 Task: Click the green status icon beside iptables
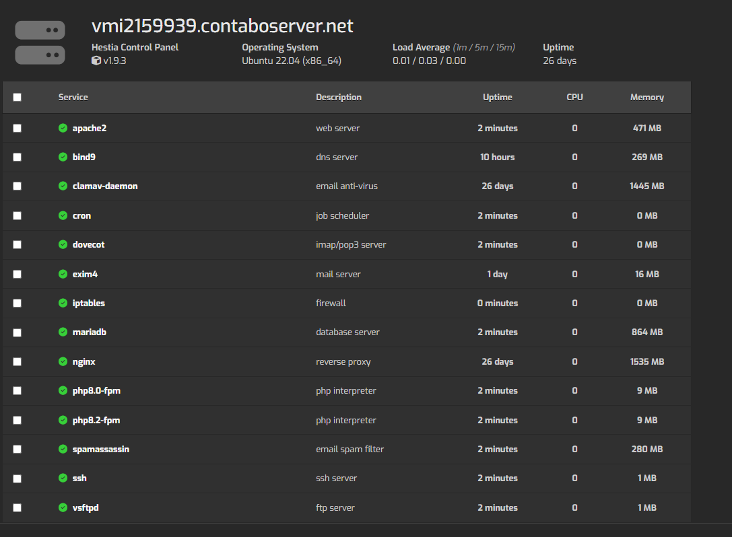pyautogui.click(x=64, y=303)
